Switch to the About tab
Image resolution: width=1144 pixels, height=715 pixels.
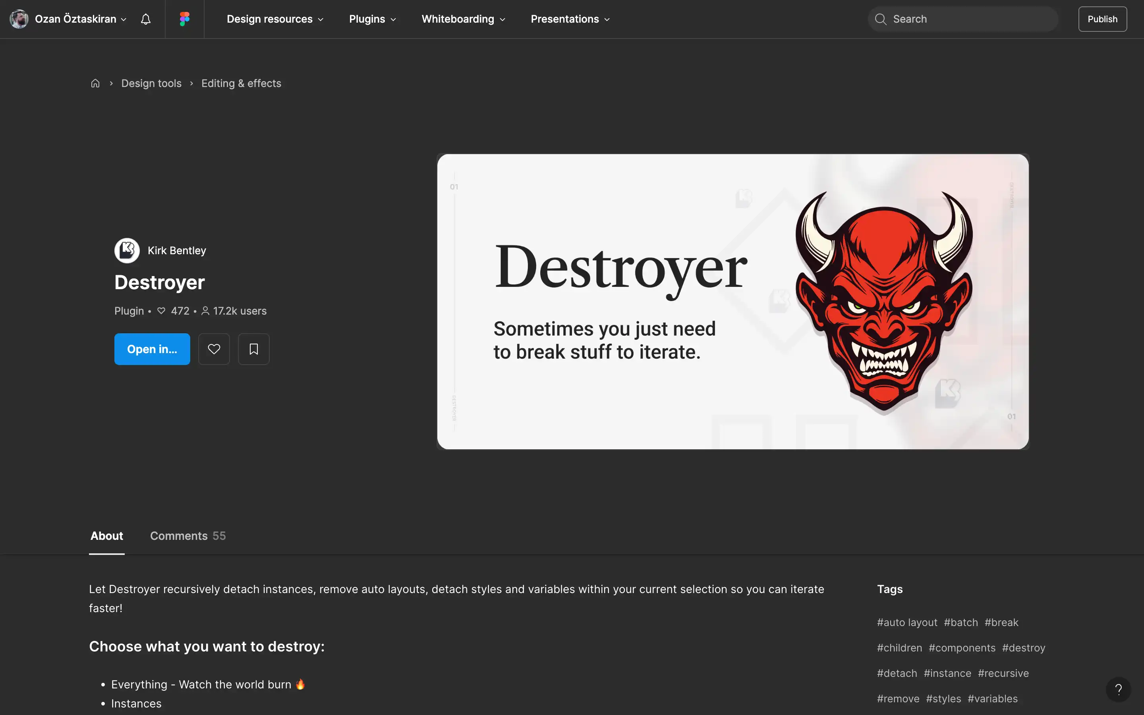(107, 536)
